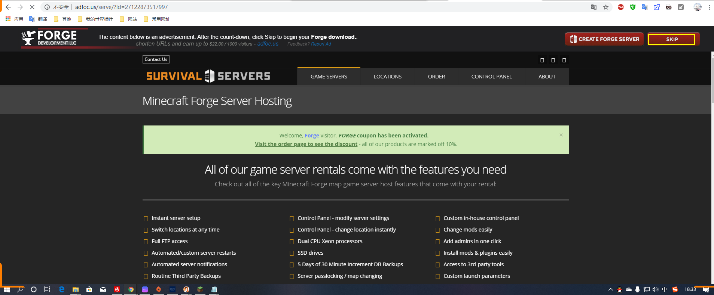The height and width of the screenshot is (295, 714).
Task: Go back to the previous page
Action: click(8, 7)
